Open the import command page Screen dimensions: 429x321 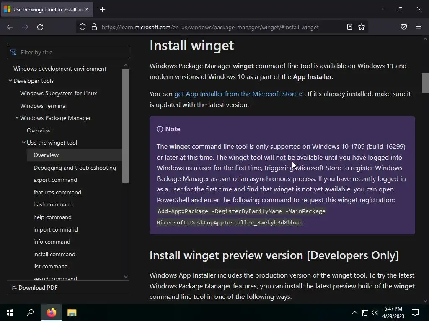pyautogui.click(x=56, y=229)
